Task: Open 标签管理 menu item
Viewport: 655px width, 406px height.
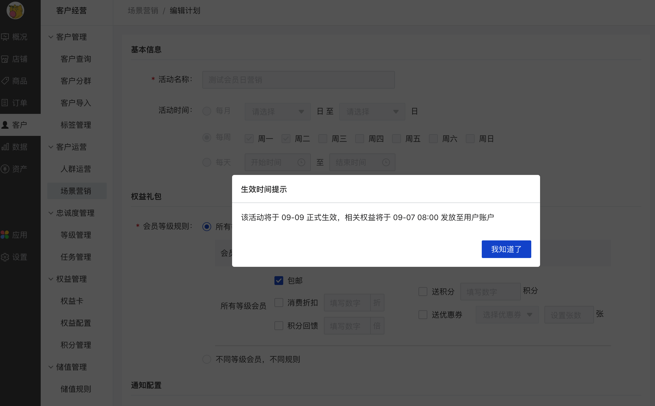Action: pos(76,125)
